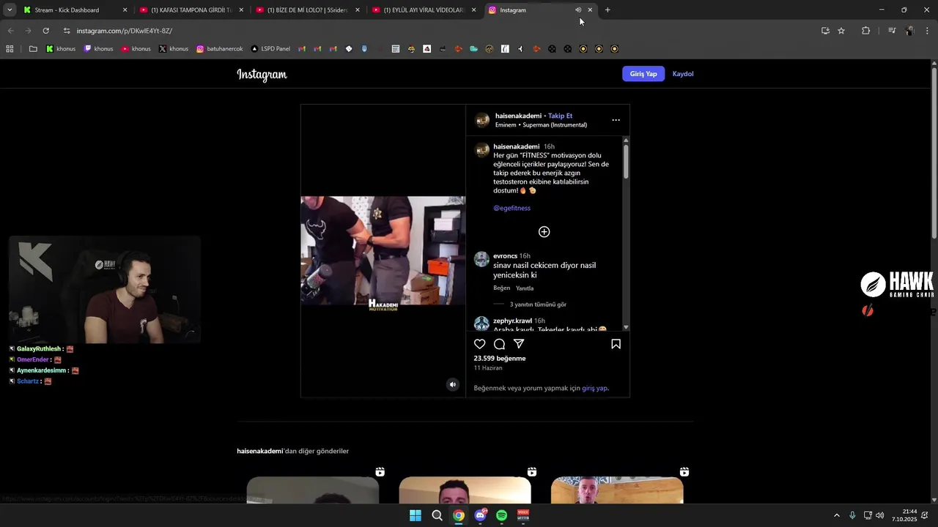Play the fitness video thumbnail
Viewport: 938px width, 527px height.
383,250
